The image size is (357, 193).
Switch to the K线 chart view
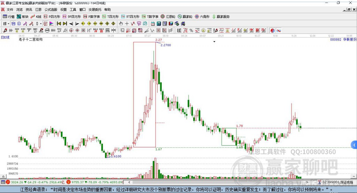[36, 17]
